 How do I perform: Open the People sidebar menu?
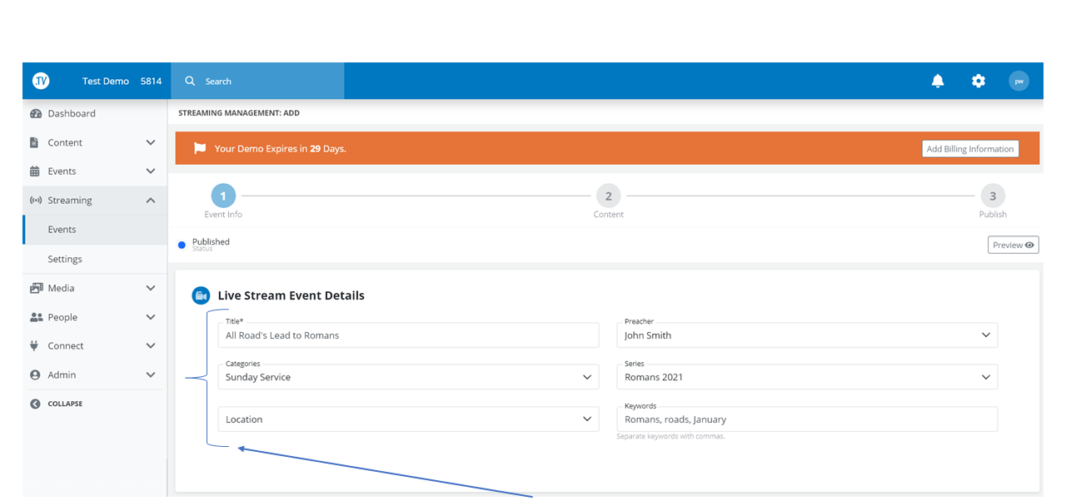coord(93,317)
